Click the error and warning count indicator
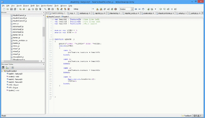The height and width of the screenshot is (118, 205). 198,116
